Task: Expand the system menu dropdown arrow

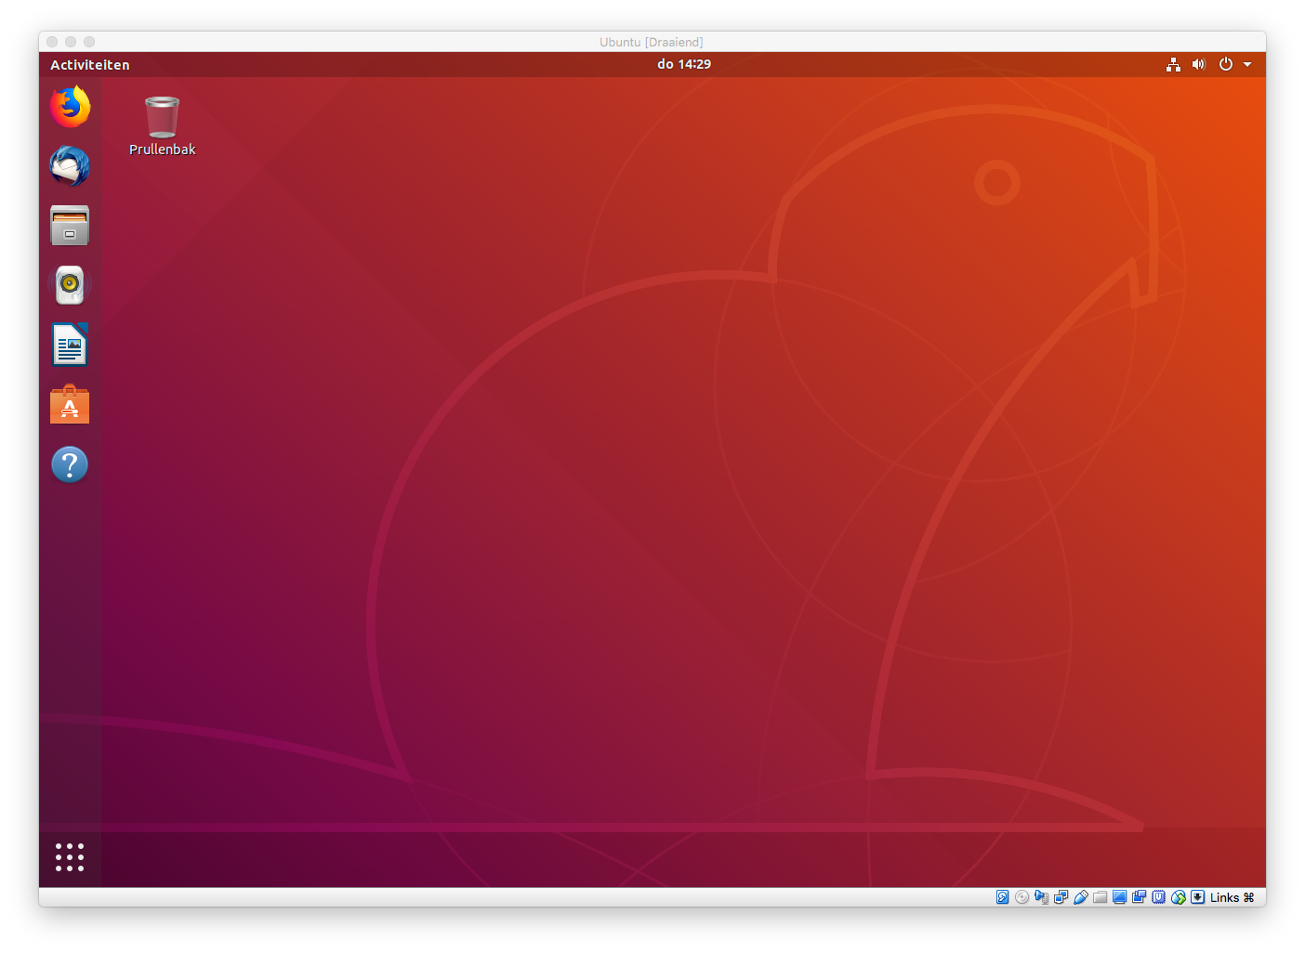Action: (x=1247, y=64)
